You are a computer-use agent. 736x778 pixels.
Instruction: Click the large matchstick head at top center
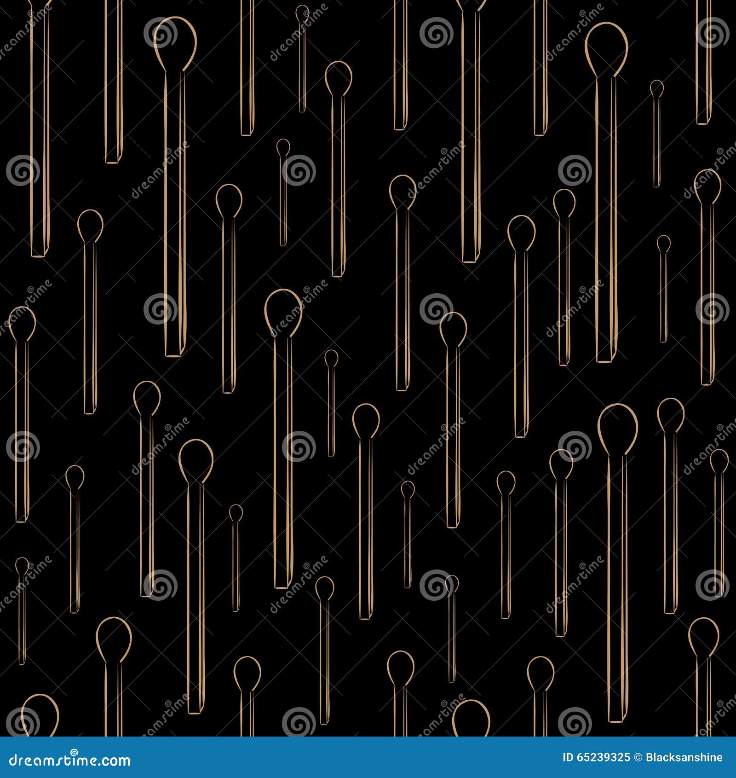177,44
